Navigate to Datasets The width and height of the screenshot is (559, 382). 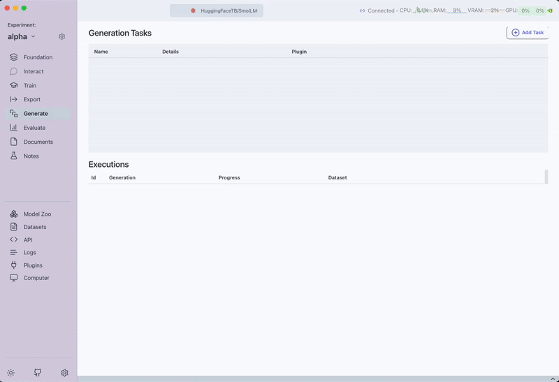pos(35,227)
